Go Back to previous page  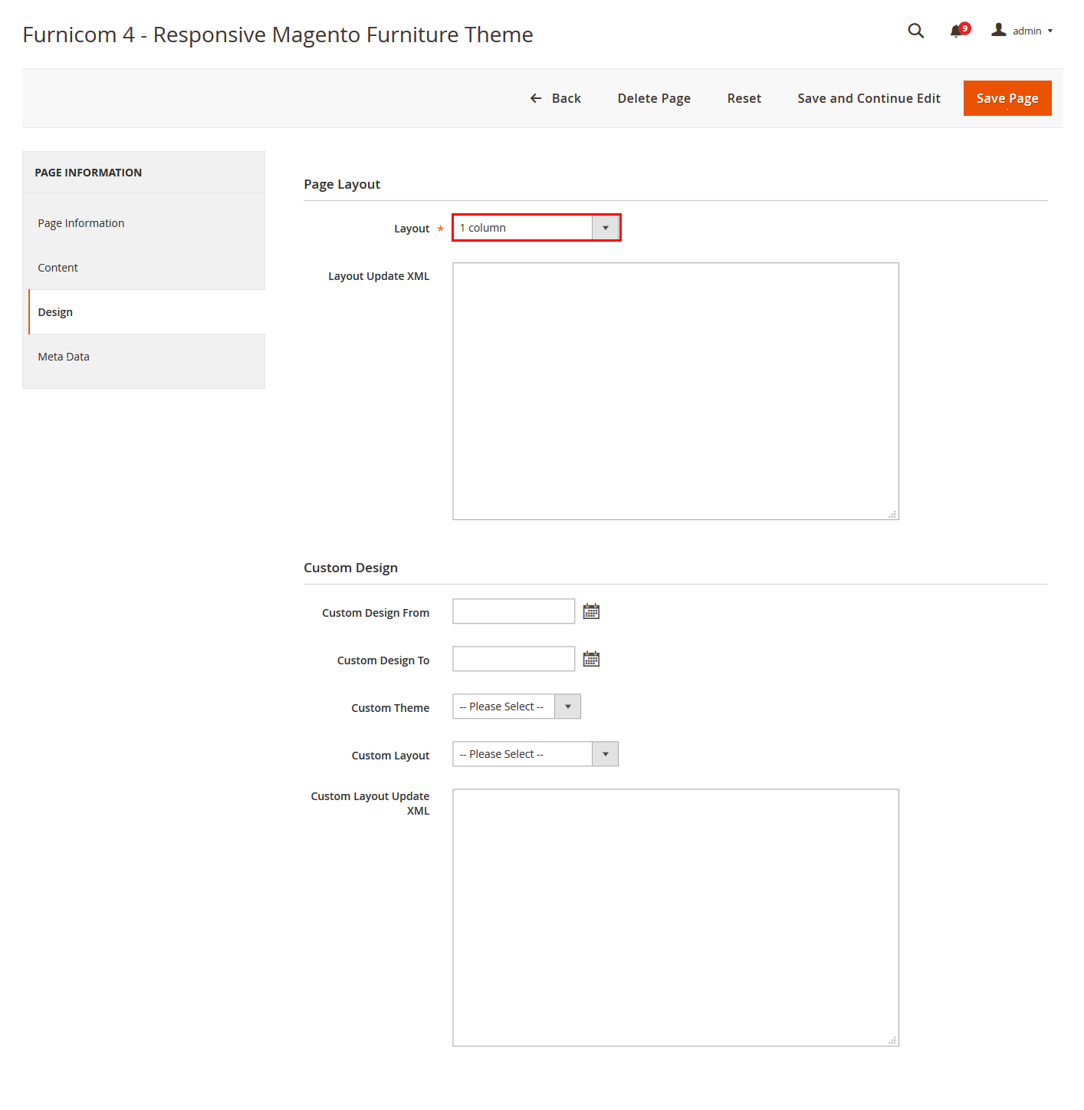556,98
